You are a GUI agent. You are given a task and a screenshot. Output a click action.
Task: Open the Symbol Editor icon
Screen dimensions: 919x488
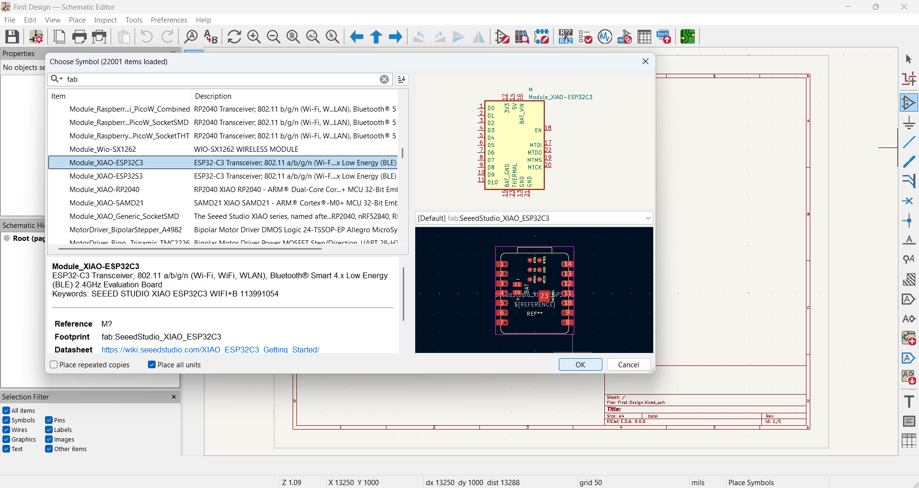point(502,36)
